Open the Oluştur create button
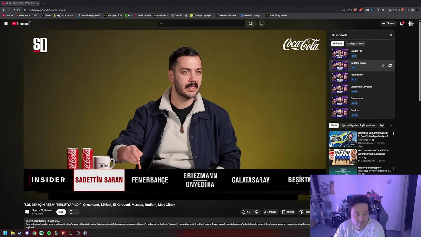 (388, 23)
